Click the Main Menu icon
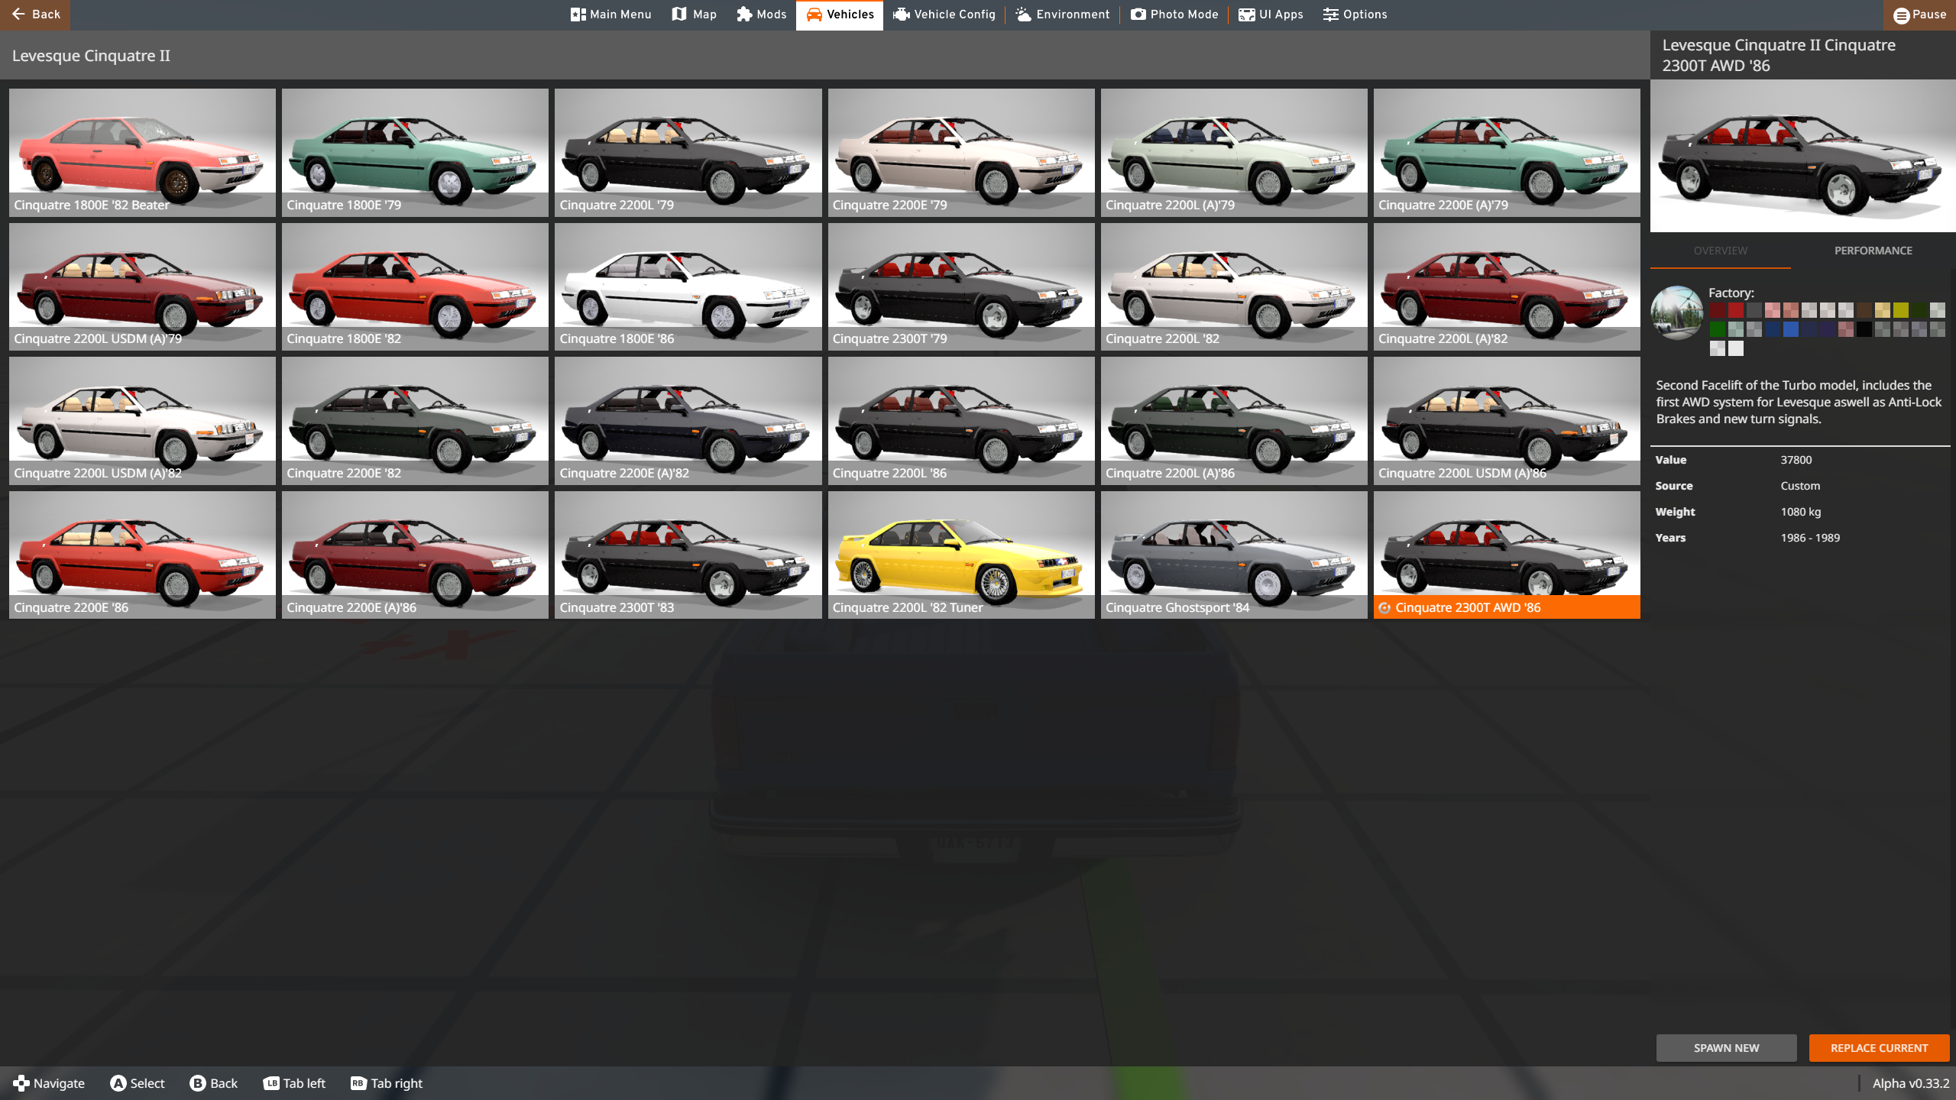The image size is (1956, 1100). point(578,15)
